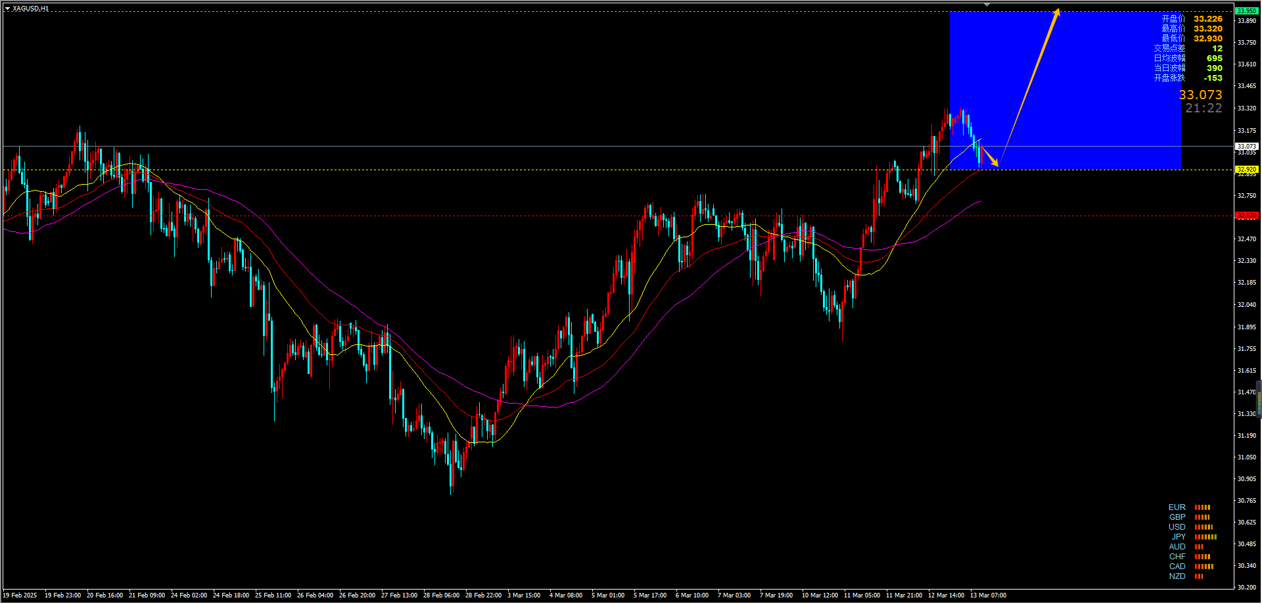The height and width of the screenshot is (604, 1262).
Task: Click the 3 Mar 15:00 time axis label
Action: click(524, 595)
